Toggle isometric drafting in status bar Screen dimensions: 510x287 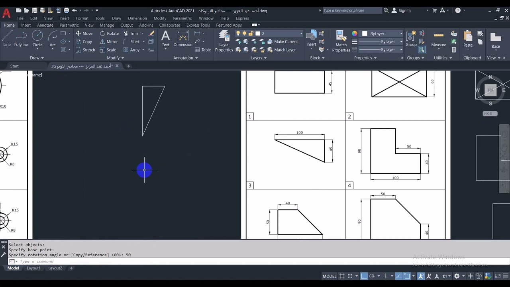[385, 276]
